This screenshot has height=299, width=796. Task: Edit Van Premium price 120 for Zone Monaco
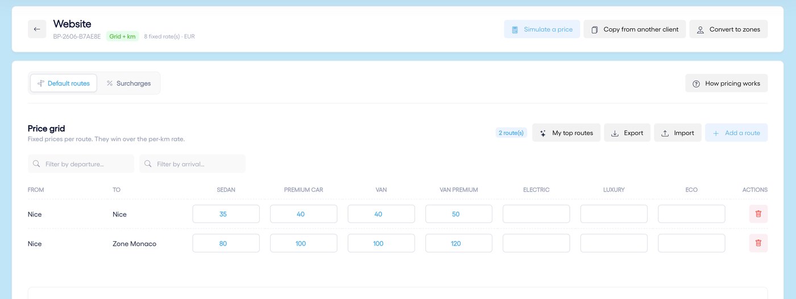pos(459,243)
